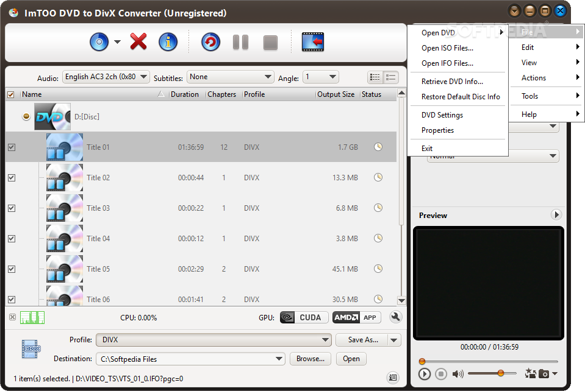The image size is (585, 391).
Task: Click the pause icon in the toolbar
Action: (240, 42)
